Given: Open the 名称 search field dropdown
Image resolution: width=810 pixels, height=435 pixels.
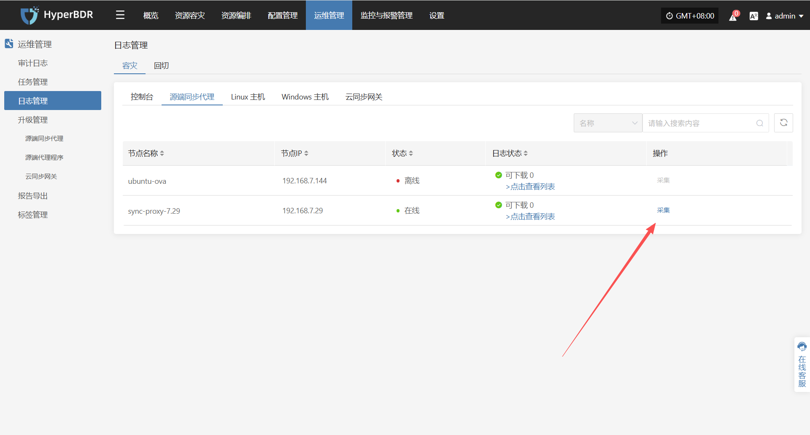Looking at the screenshot, I should coord(608,123).
